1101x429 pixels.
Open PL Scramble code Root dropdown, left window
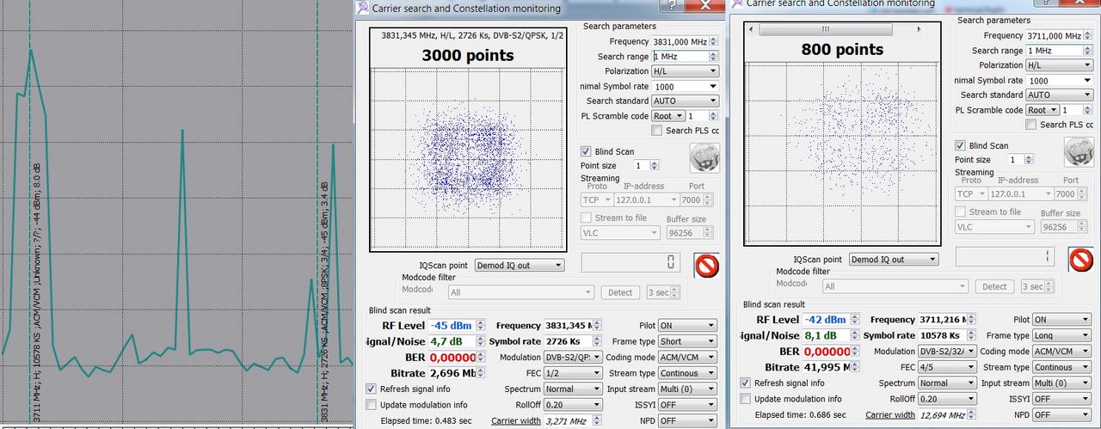(667, 116)
